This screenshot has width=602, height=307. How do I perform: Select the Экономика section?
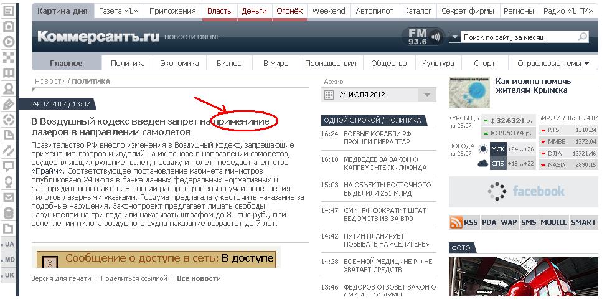point(180,64)
